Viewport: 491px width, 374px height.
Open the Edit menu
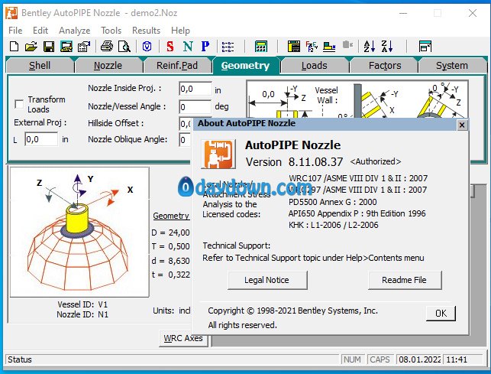(40, 31)
